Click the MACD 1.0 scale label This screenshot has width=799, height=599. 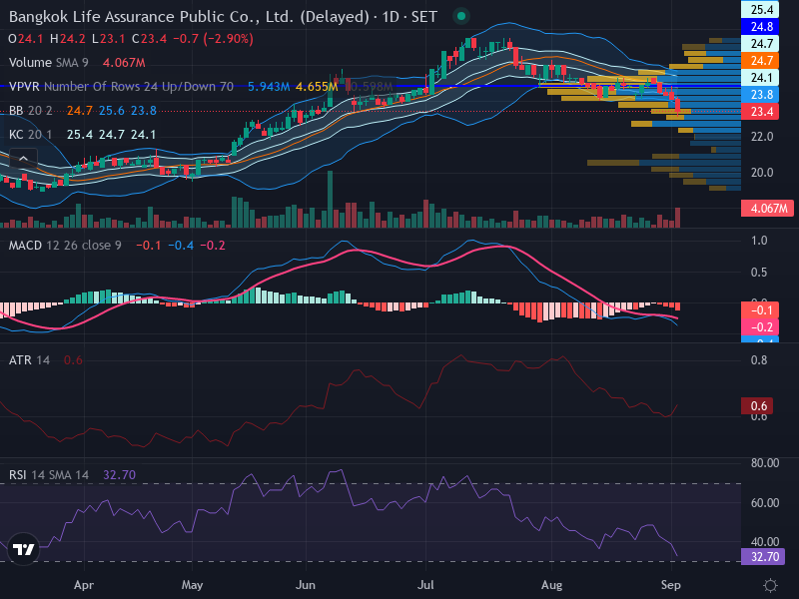(759, 241)
